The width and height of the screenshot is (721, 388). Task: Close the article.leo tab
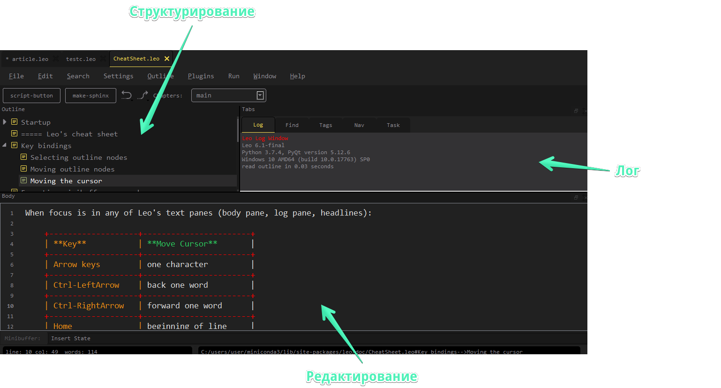56,59
